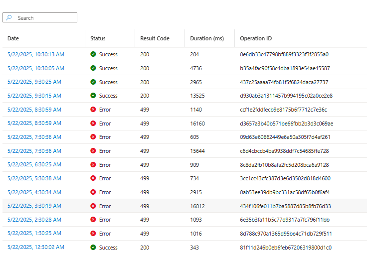Click the Date column header
The image size is (367, 253).
(13, 38)
